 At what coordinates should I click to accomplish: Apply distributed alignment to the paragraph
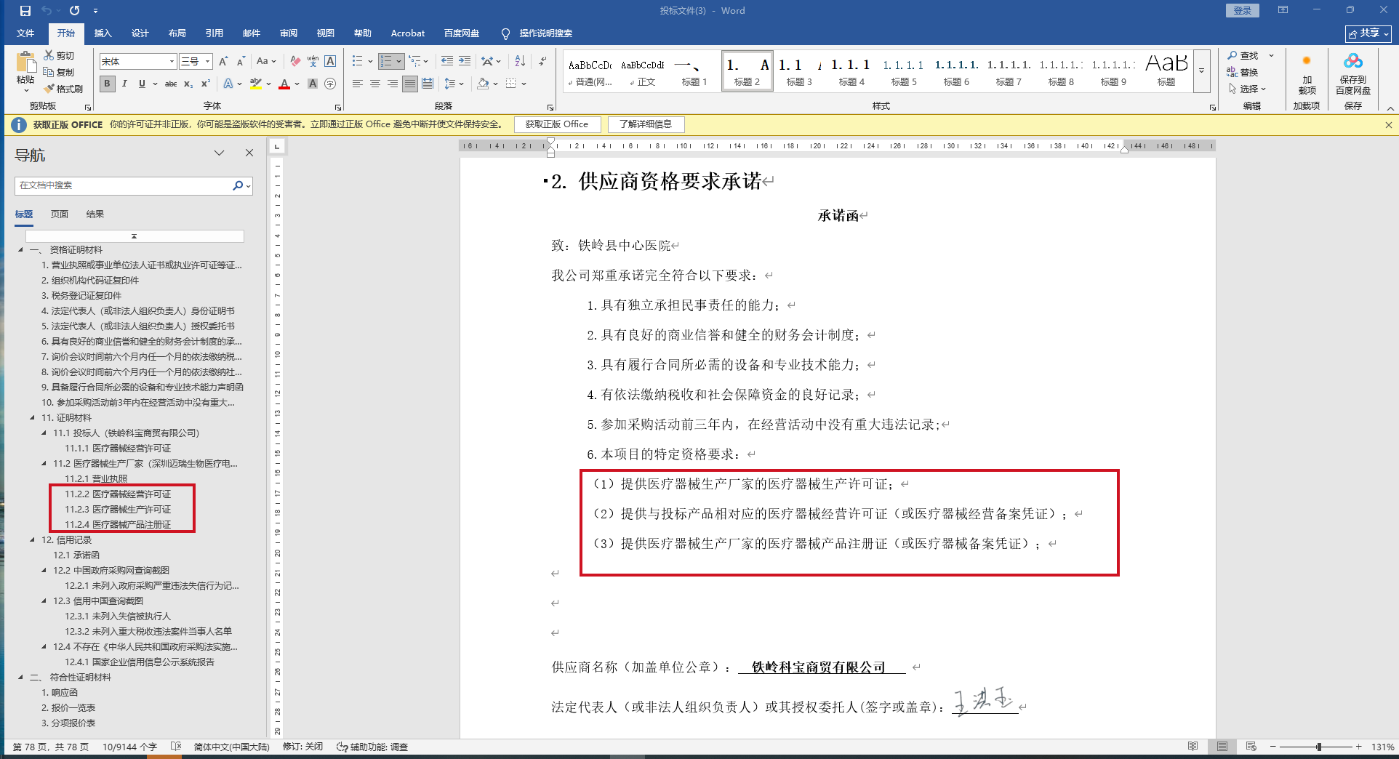[x=428, y=84]
